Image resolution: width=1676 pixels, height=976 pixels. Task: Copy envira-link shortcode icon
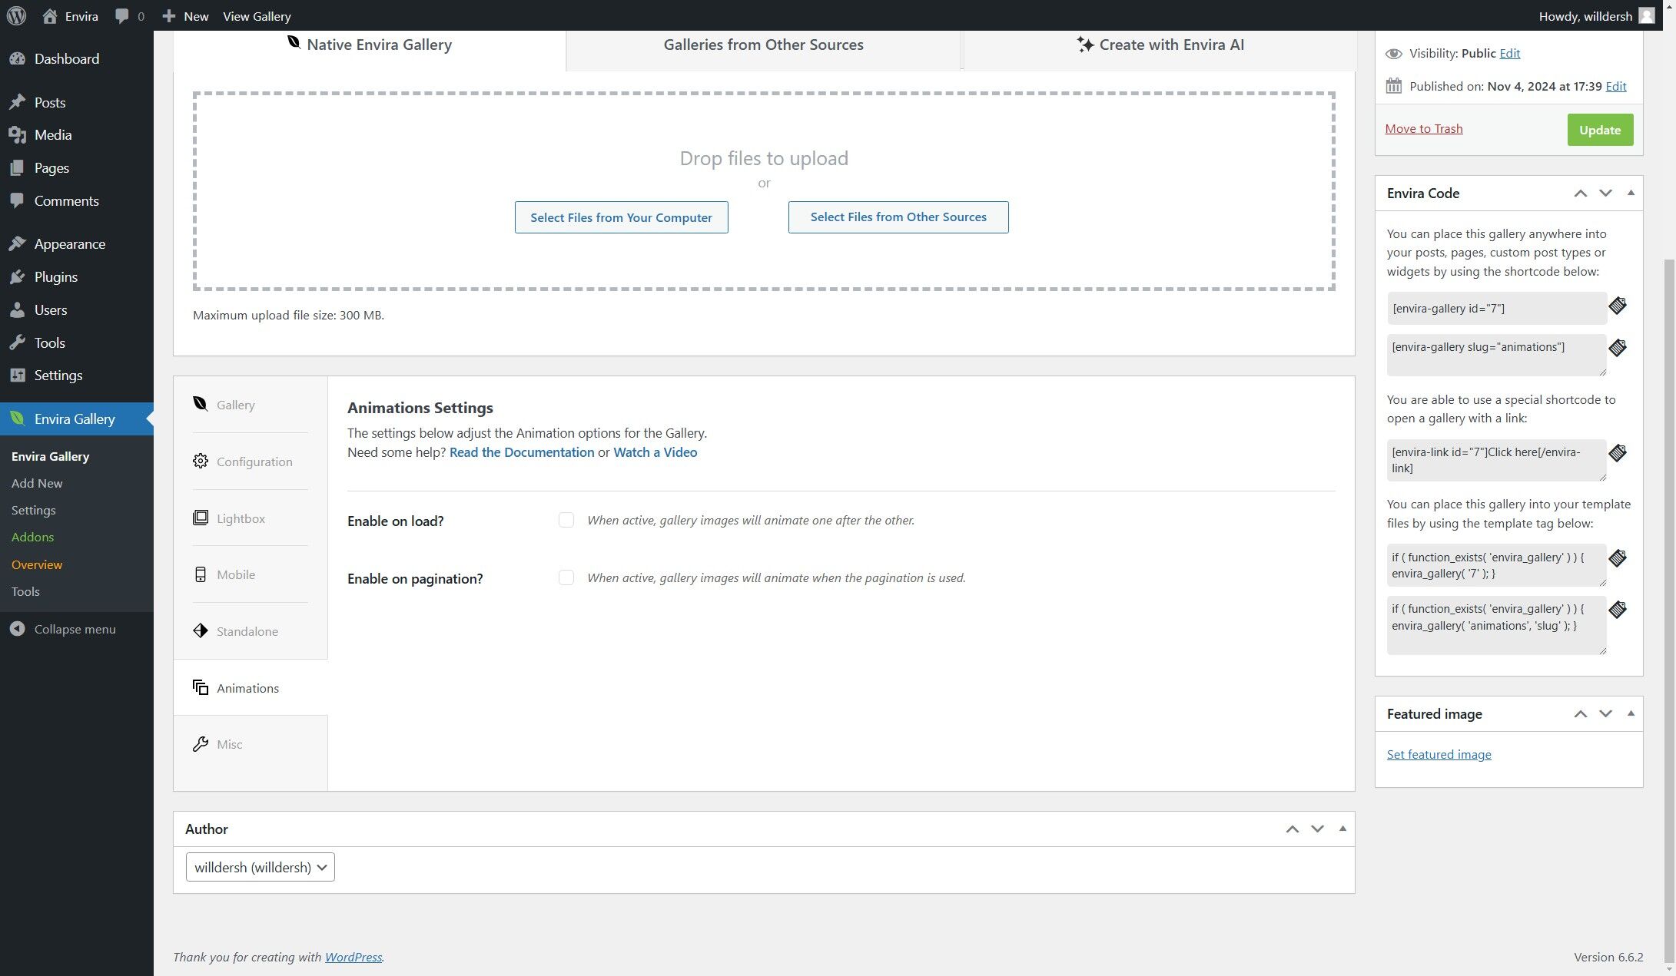pyautogui.click(x=1618, y=453)
